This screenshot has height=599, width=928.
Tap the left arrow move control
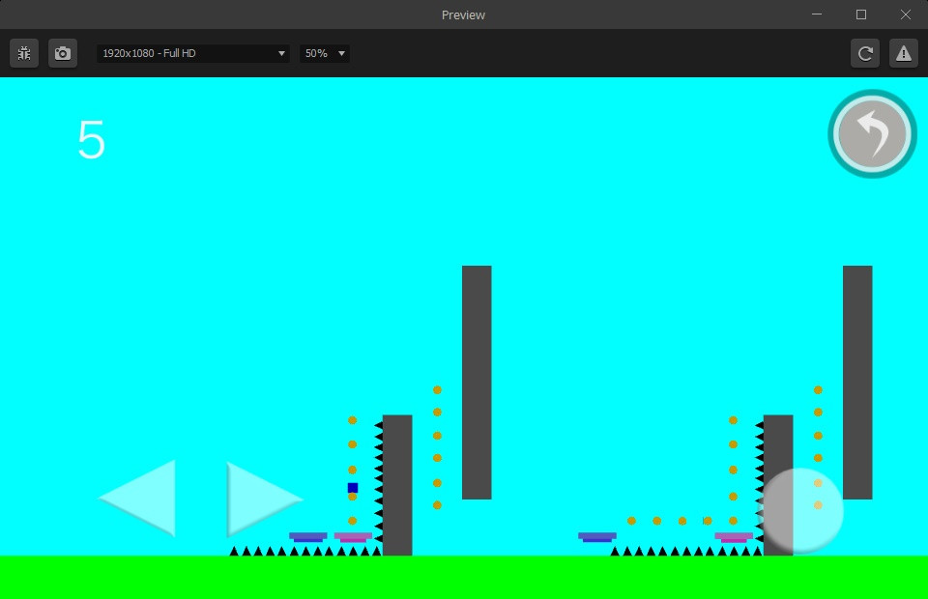point(137,498)
